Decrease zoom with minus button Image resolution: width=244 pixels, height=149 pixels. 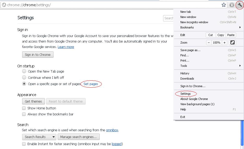point(209,43)
